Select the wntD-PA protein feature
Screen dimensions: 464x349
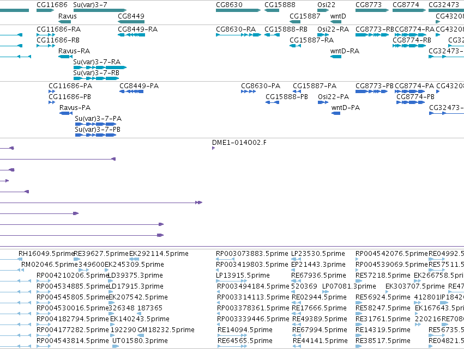(x=336, y=113)
